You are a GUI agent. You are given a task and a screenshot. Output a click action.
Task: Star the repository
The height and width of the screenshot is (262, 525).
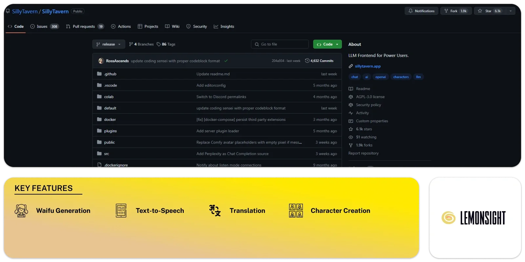coord(490,11)
